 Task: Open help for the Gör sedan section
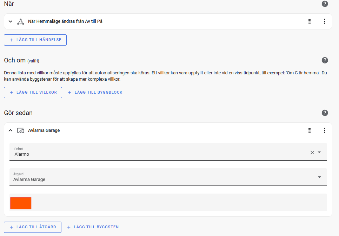(325, 113)
